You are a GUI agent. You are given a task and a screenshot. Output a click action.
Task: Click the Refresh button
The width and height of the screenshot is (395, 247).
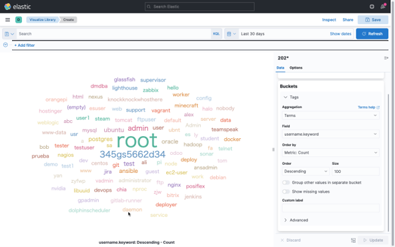(372, 34)
